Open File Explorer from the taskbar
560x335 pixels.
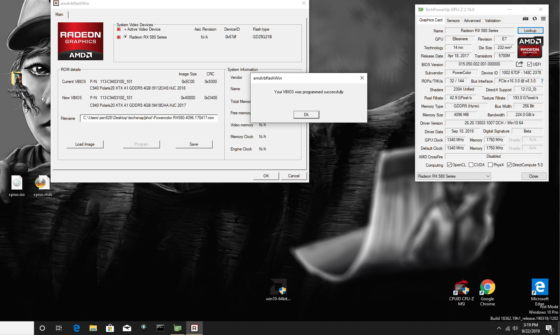tap(93, 328)
